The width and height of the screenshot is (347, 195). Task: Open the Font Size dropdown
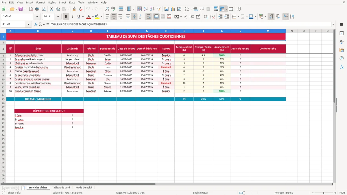click(x=58, y=17)
